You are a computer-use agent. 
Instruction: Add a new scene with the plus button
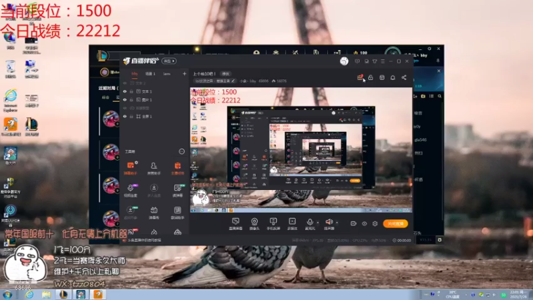[185, 73]
